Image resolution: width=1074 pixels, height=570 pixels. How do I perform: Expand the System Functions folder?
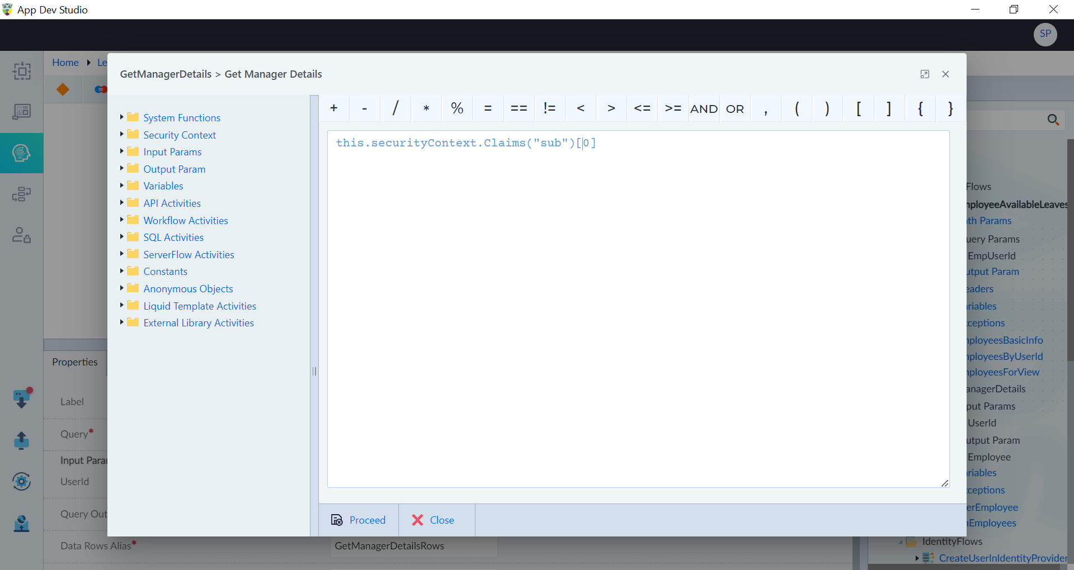[121, 117]
